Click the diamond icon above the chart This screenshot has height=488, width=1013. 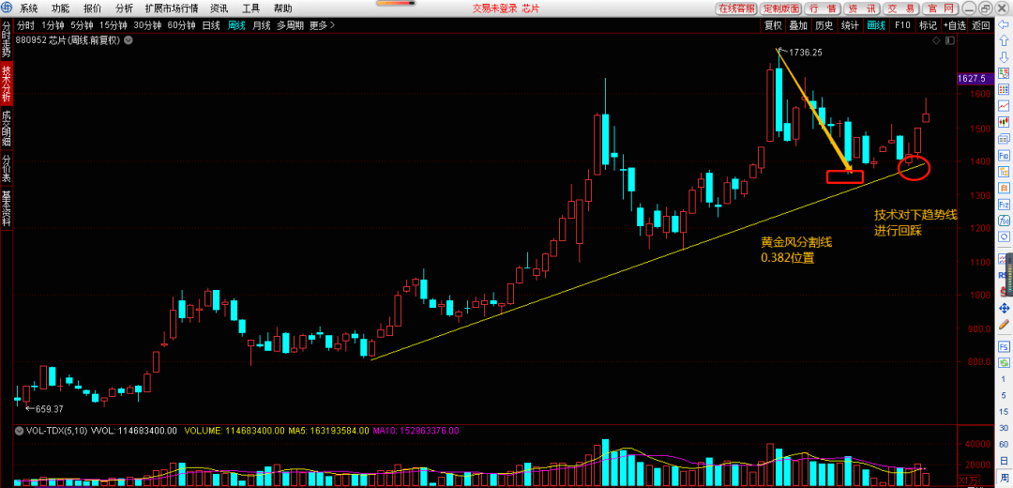(x=935, y=41)
